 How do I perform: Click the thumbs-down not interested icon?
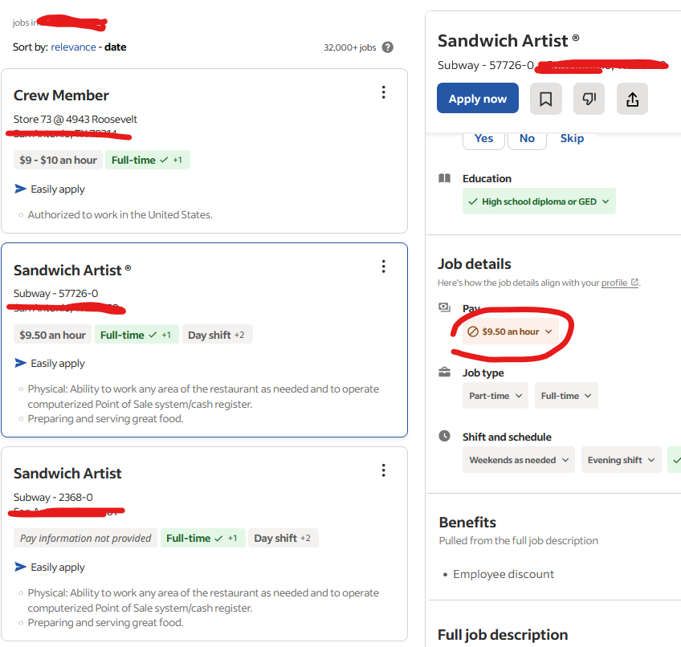pyautogui.click(x=589, y=99)
